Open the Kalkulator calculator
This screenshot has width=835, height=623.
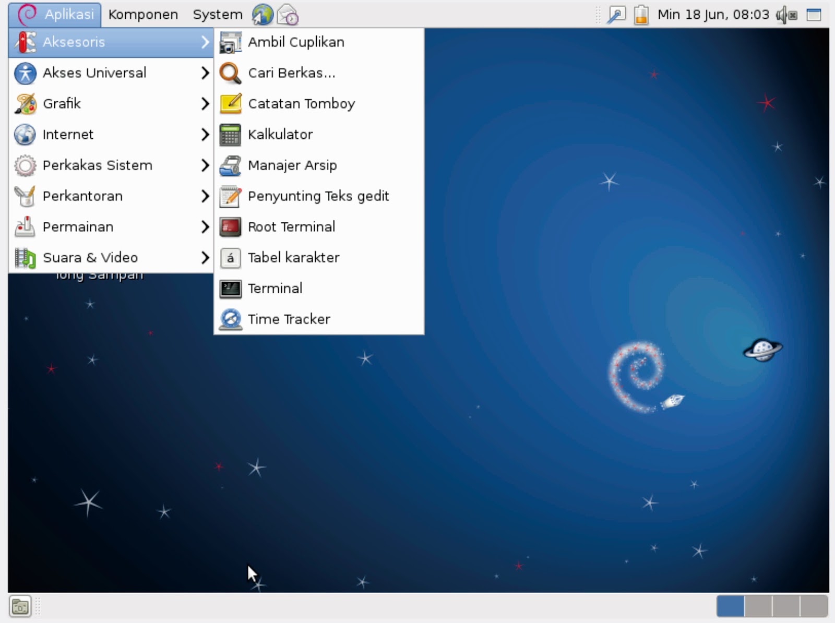(x=280, y=134)
